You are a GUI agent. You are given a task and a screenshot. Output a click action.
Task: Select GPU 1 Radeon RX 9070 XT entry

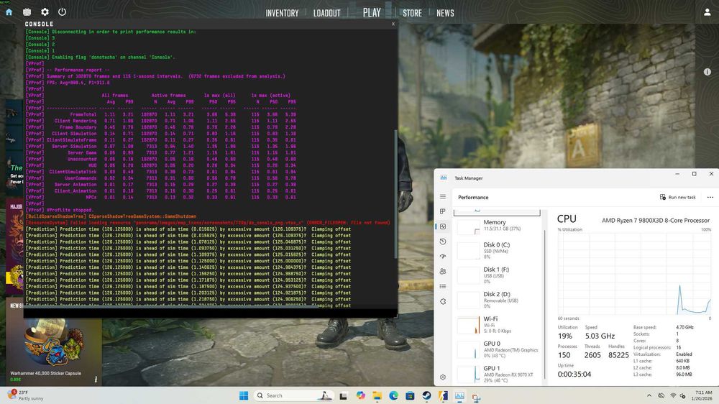tap(498, 375)
